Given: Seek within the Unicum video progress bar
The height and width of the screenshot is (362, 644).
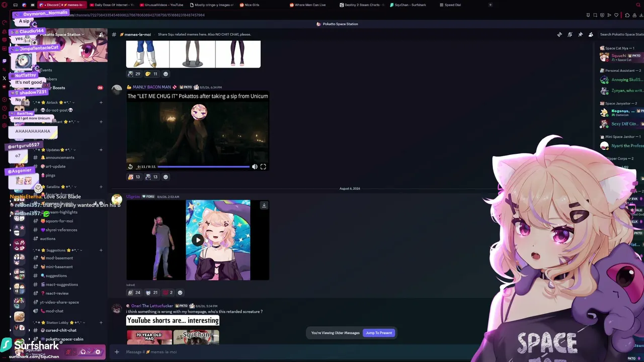Looking at the screenshot, I should point(203,166).
